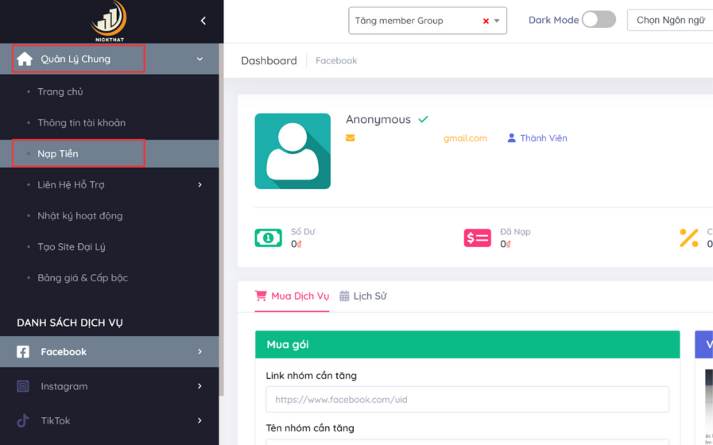Switch to the Lịch Sử tab
The image size is (713, 445).
pos(363,296)
